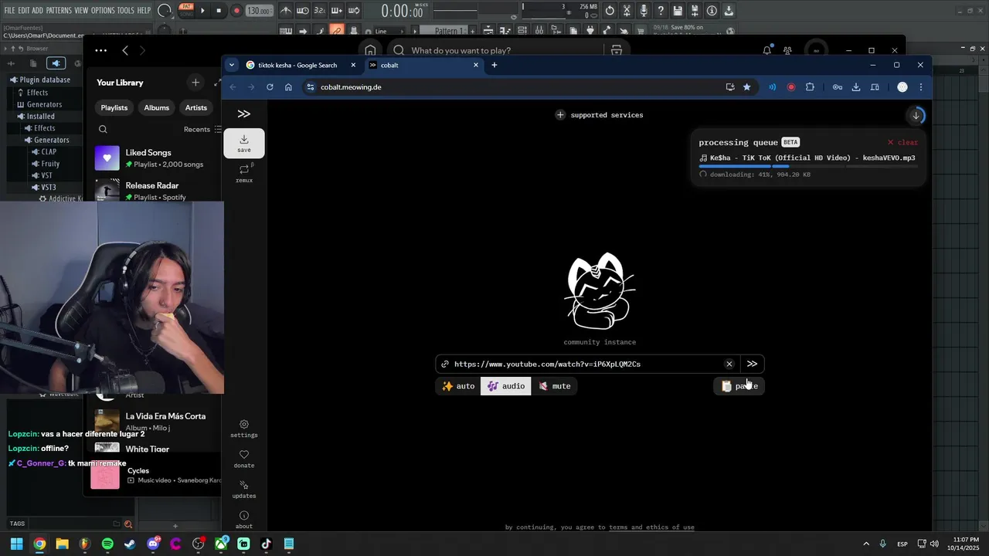Open cobalt updates page

[244, 490]
